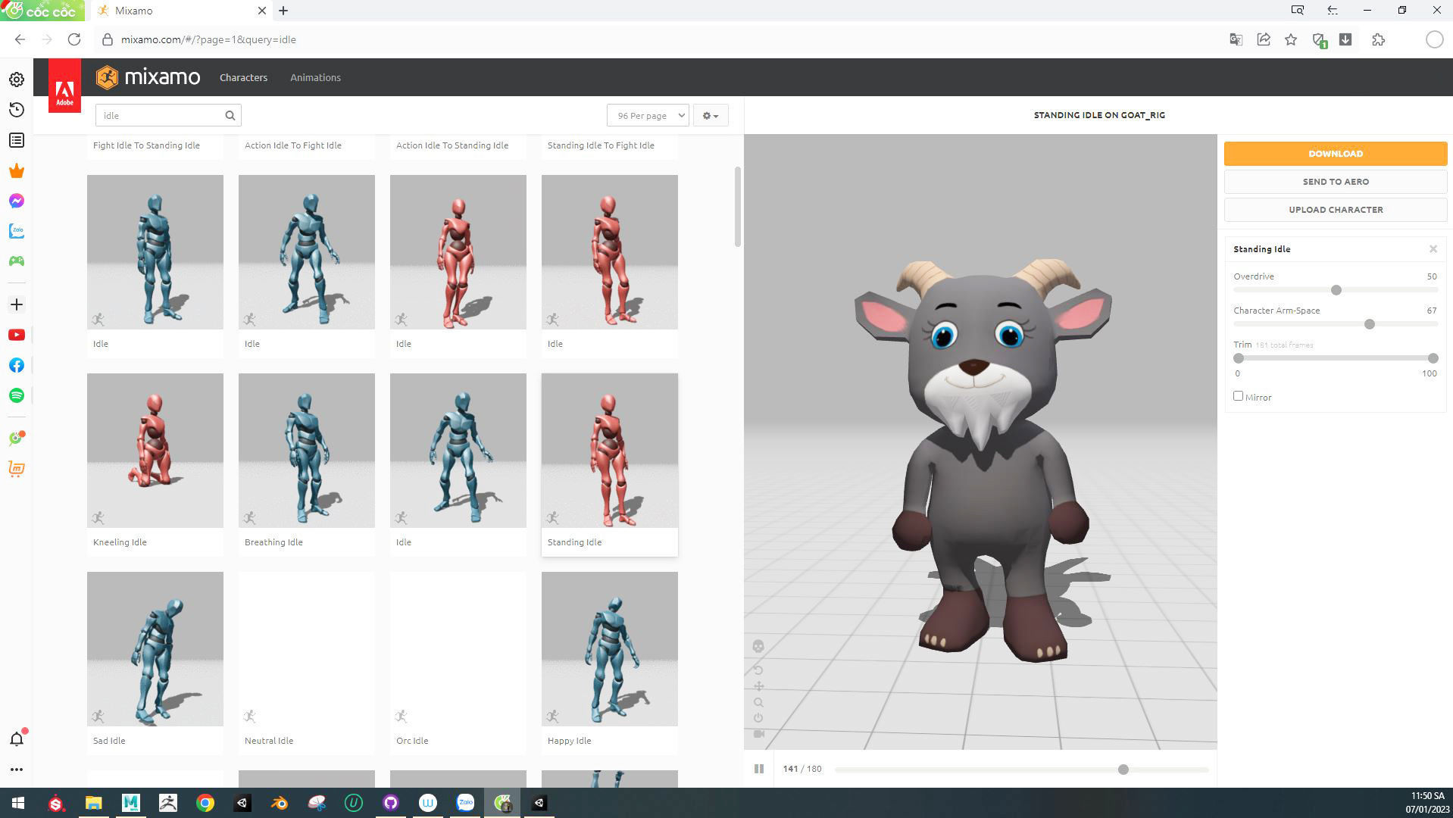Click the power icon in the viewer
Image resolution: width=1453 pixels, height=818 pixels.
[x=758, y=718]
